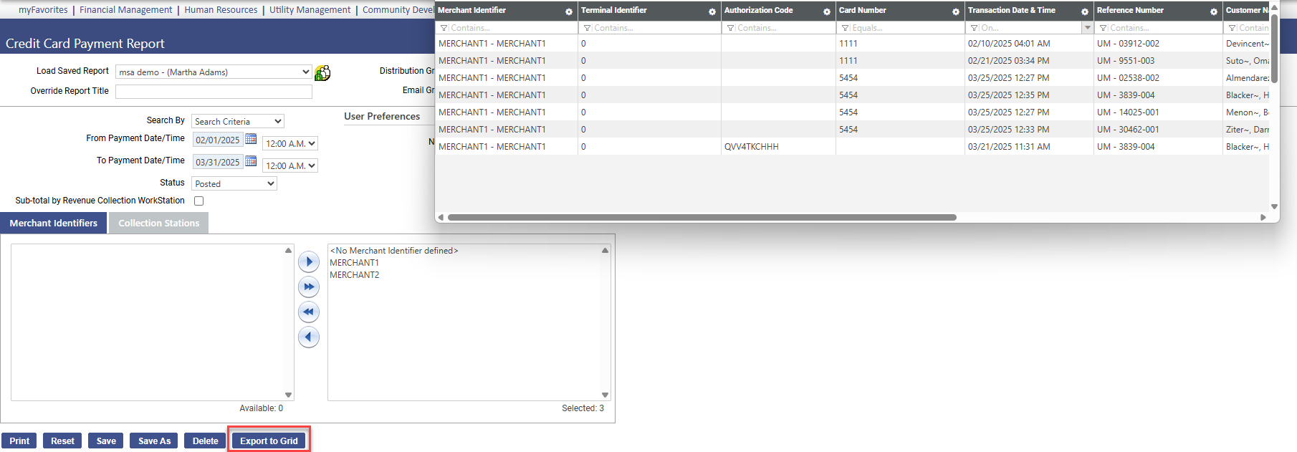
Task: Click the move all right double arrow
Action: tap(309, 287)
